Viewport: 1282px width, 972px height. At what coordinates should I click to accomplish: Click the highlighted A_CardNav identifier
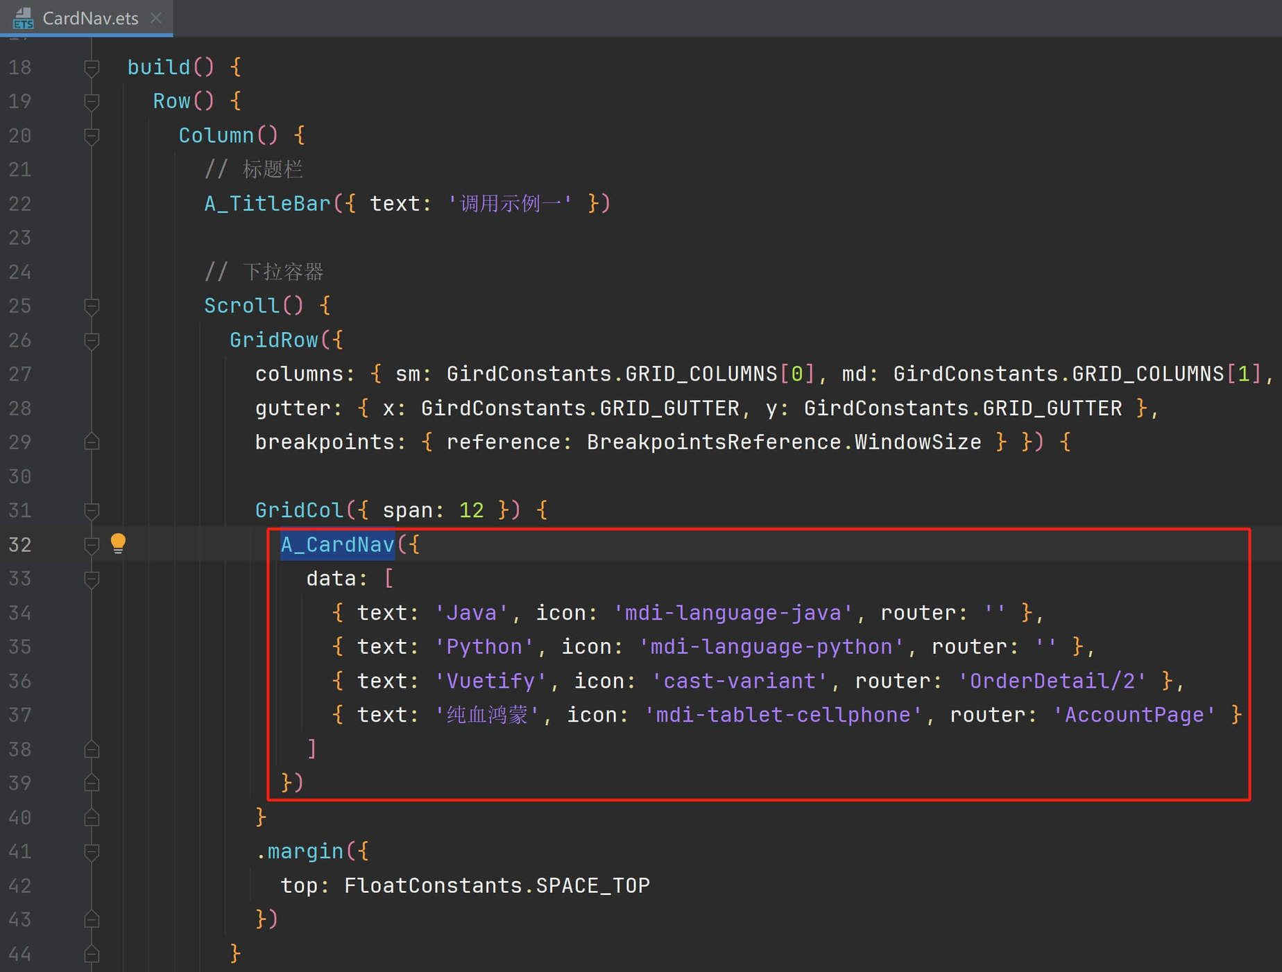[337, 544]
